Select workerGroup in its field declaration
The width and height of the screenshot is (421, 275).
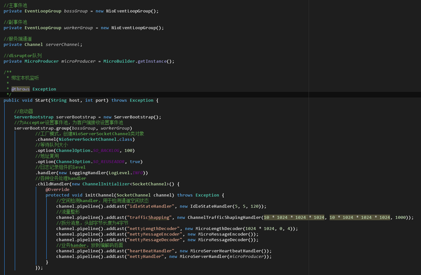click(x=79, y=28)
